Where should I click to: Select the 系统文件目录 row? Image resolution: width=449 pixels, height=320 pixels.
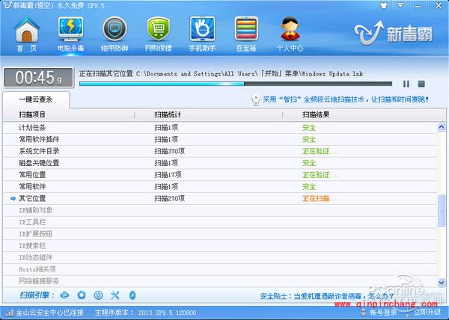[x=220, y=151]
